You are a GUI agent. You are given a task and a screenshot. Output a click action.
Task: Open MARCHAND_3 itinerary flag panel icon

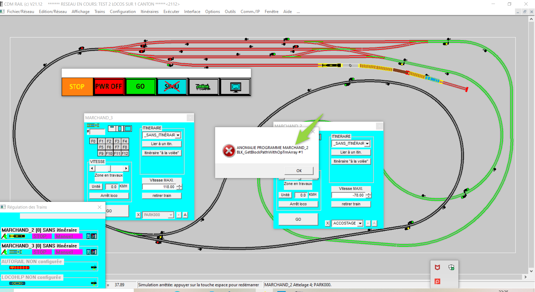pyautogui.click(x=94, y=252)
